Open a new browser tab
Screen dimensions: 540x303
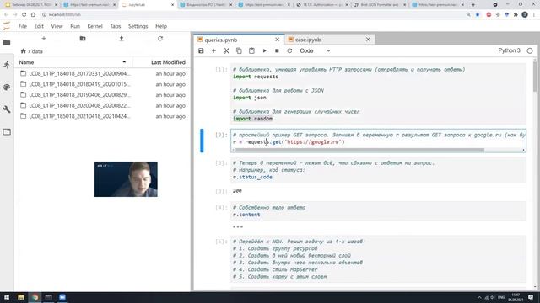(472, 5)
